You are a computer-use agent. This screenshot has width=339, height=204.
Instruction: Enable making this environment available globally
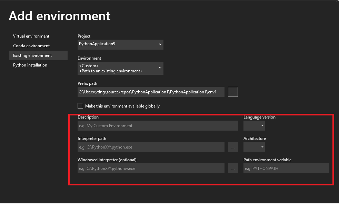[80, 106]
